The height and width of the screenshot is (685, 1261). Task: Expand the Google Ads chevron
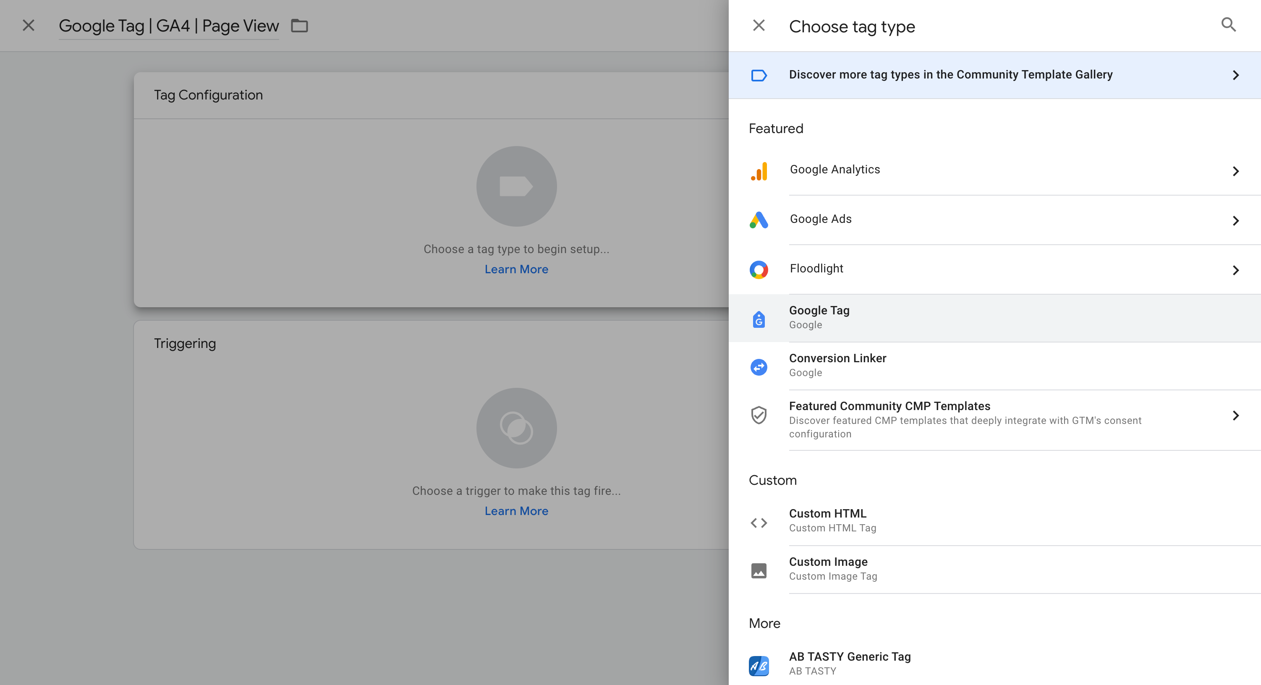tap(1235, 221)
